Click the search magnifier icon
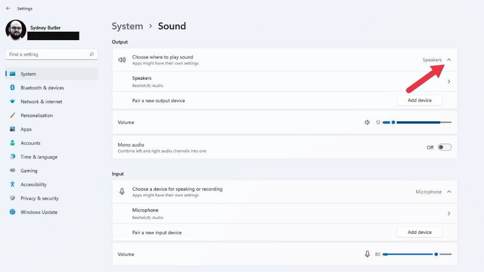 click(92, 54)
